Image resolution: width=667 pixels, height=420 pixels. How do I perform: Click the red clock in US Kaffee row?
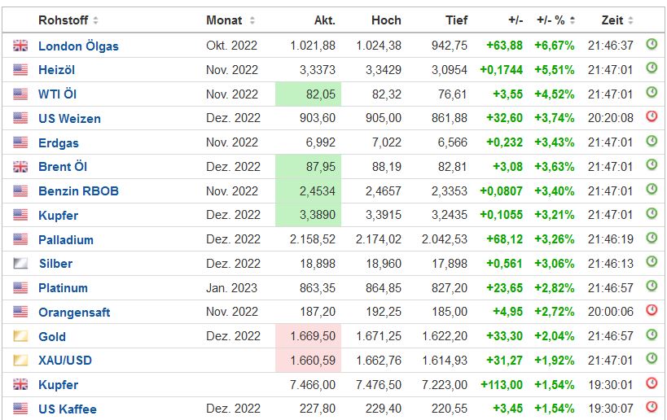pos(652,407)
